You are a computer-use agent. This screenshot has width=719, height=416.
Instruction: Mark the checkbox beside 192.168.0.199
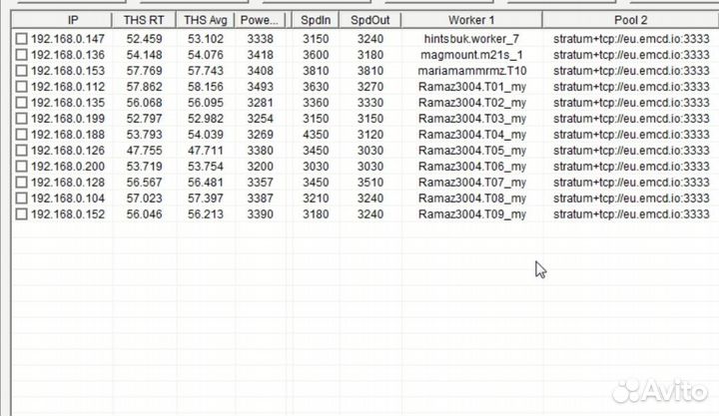pos(22,119)
